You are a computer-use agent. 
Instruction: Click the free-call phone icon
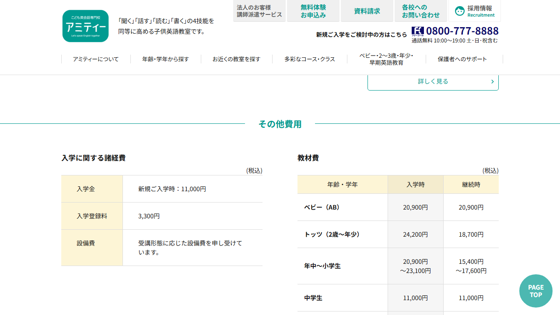[418, 31]
